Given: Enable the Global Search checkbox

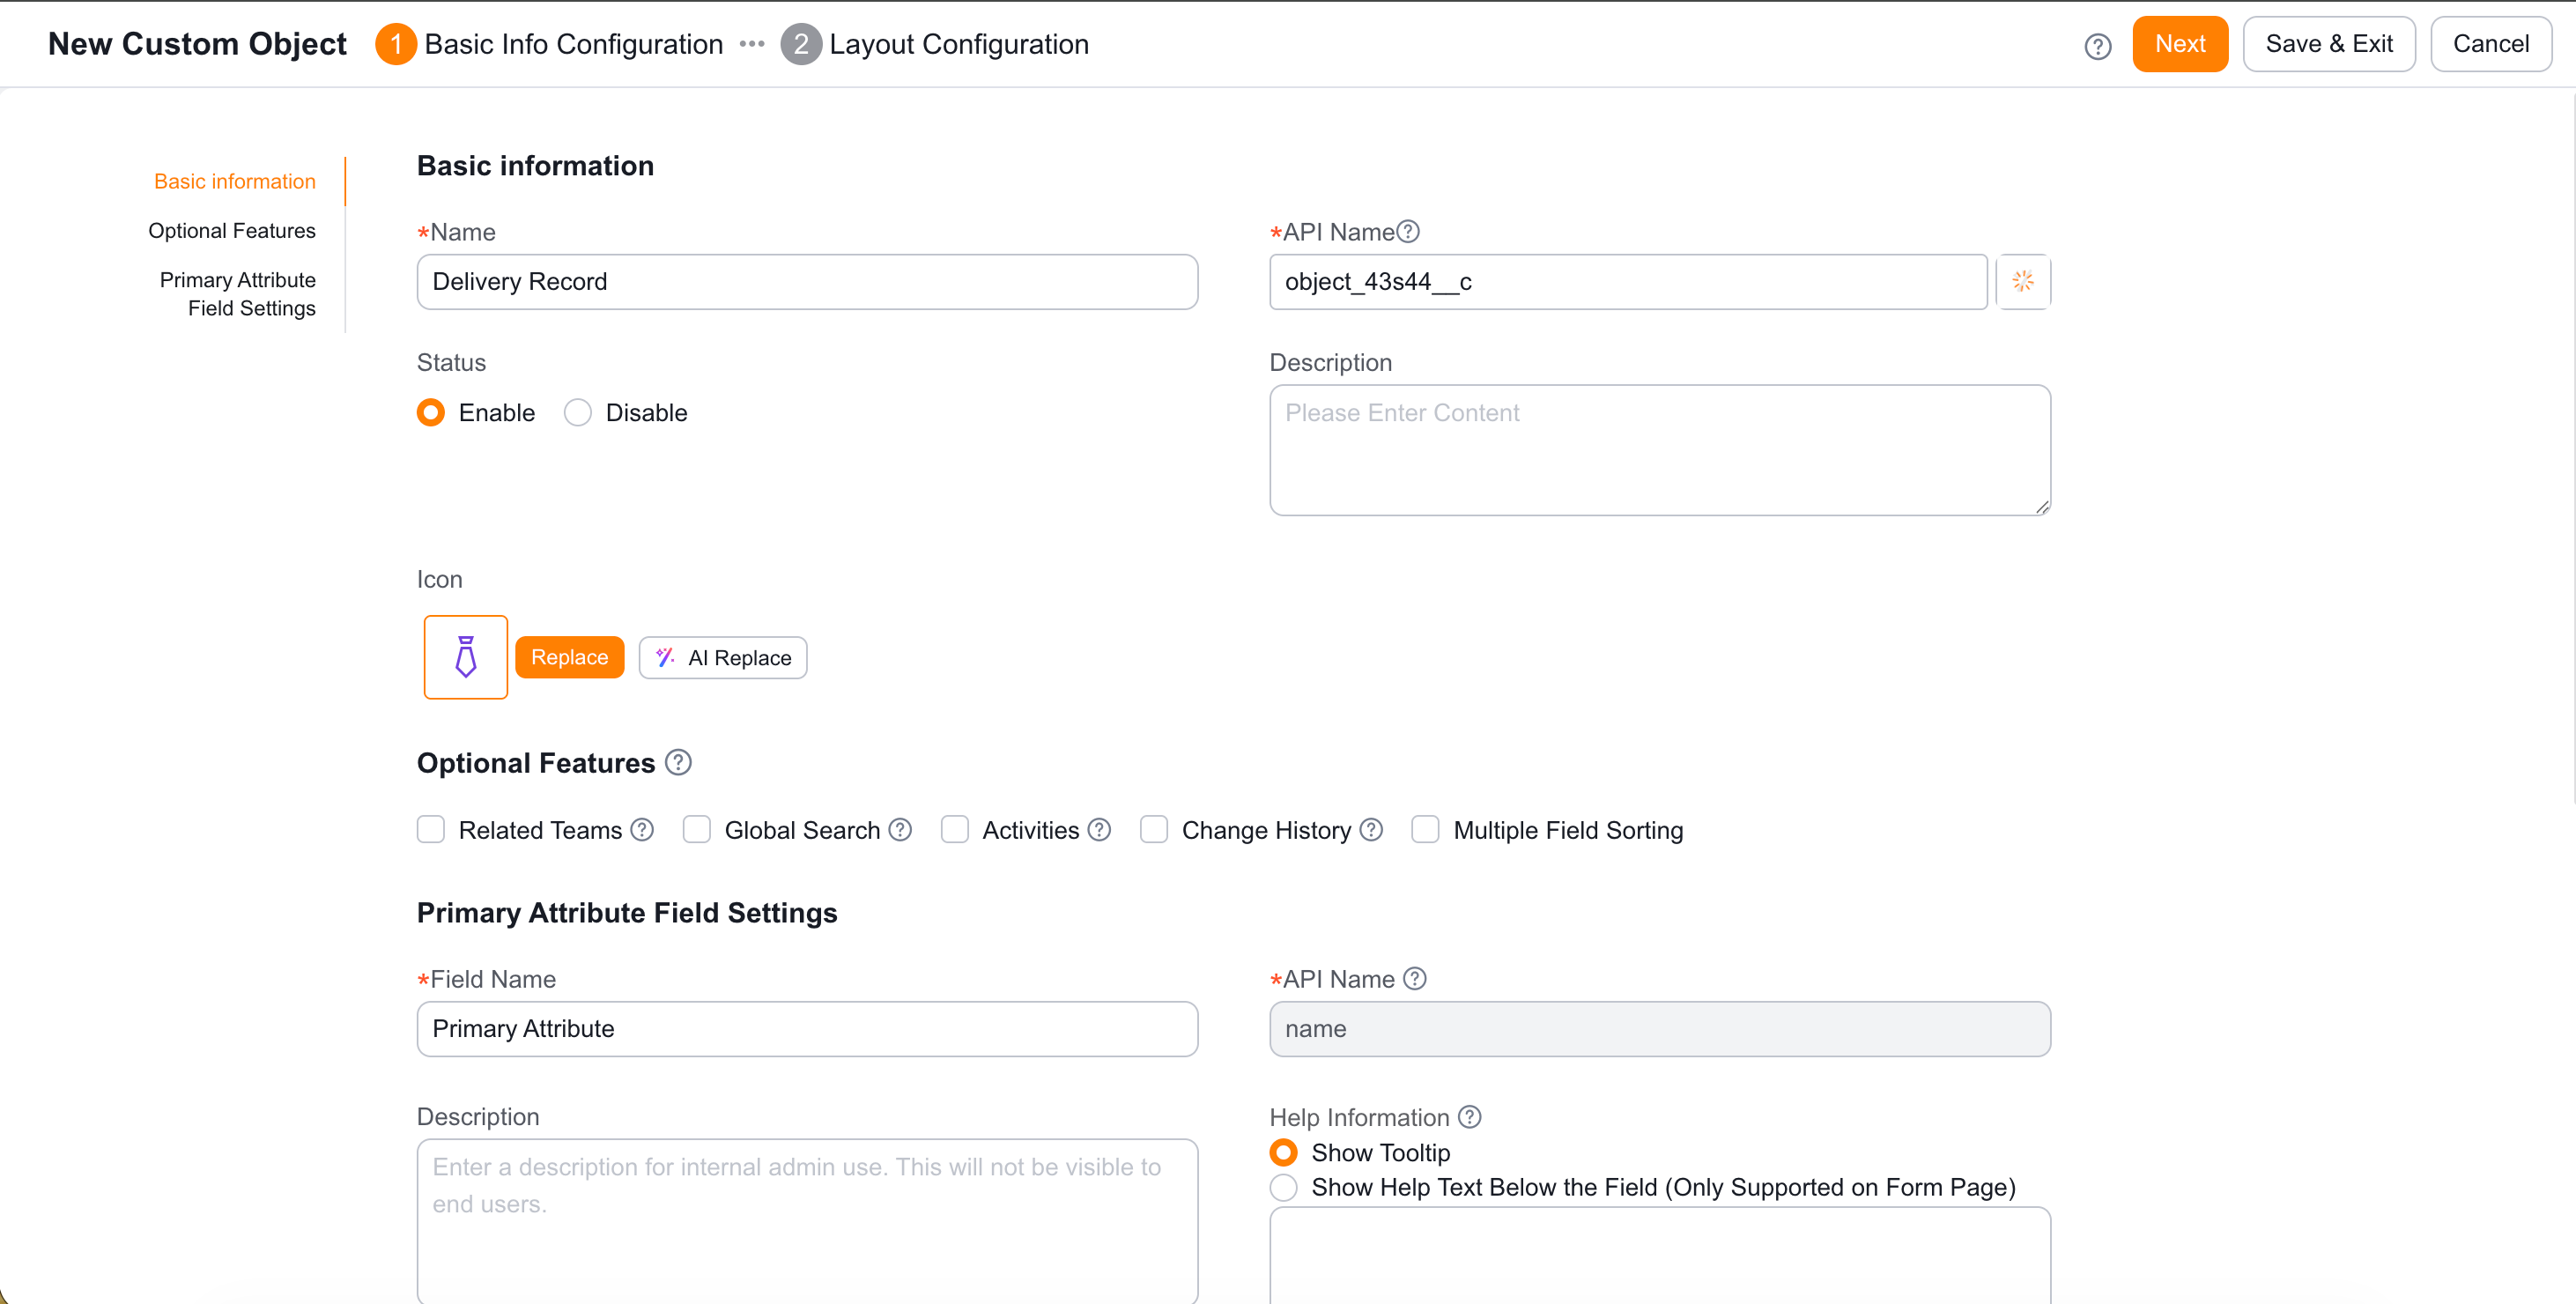Looking at the screenshot, I should 697,829.
